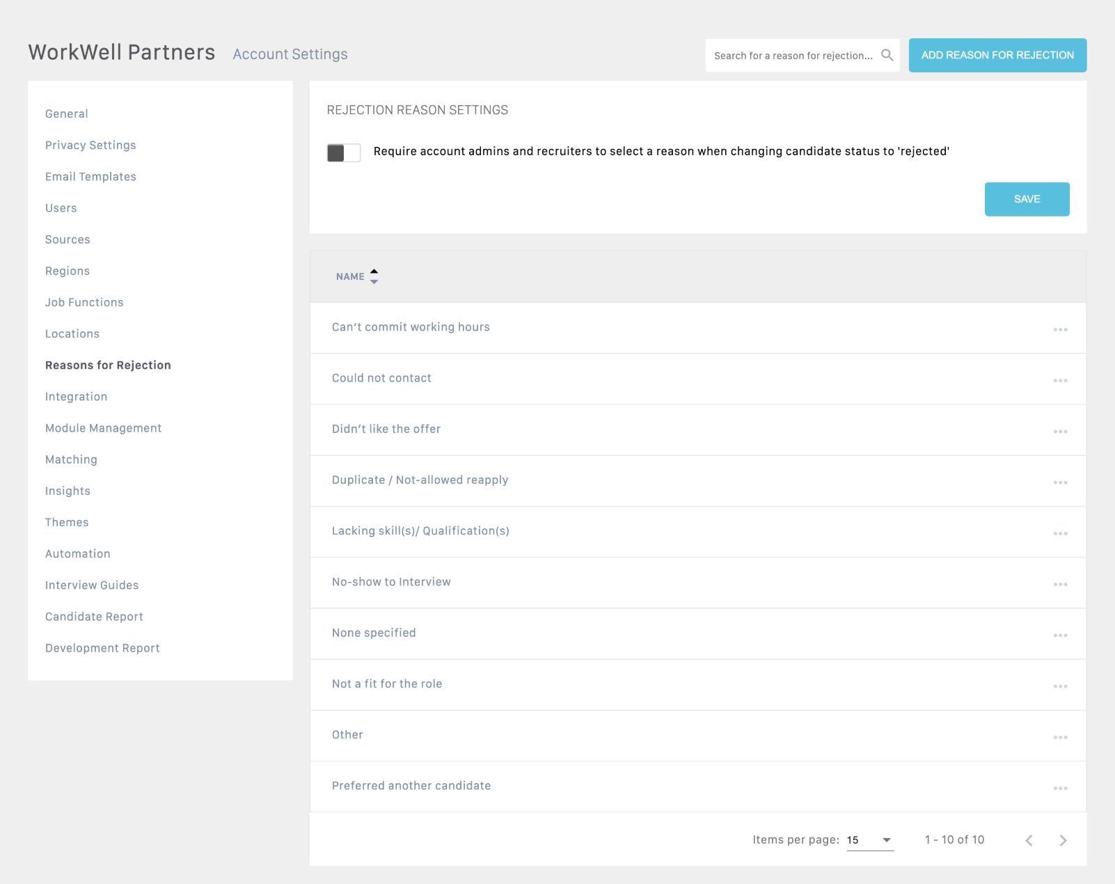
Task: Open ellipsis menu for 'Preferred another candidate'
Action: 1060,789
